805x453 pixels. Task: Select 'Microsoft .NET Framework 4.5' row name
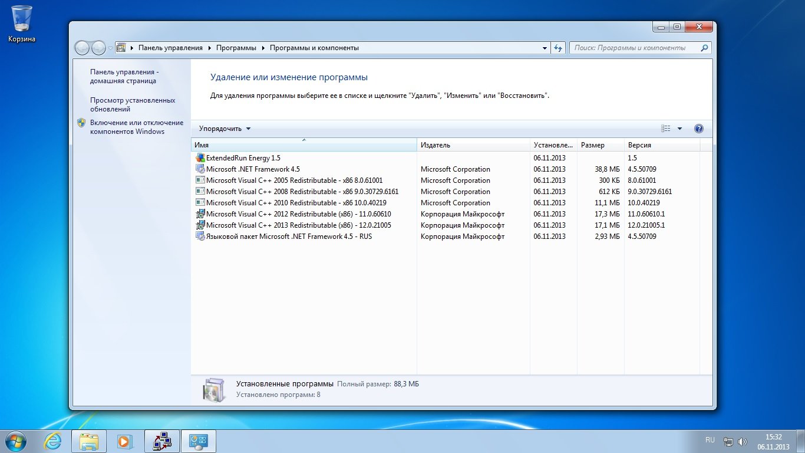click(253, 169)
